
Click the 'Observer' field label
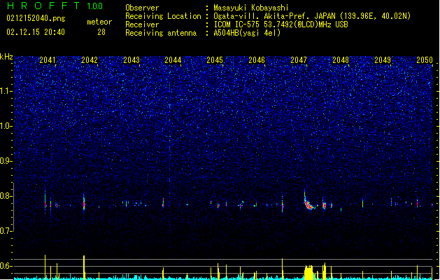[x=142, y=8]
